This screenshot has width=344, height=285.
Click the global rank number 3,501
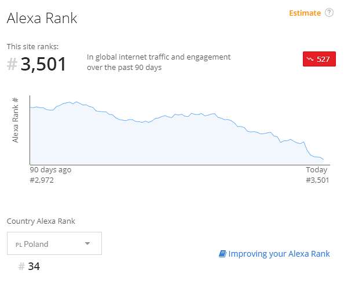[x=43, y=64]
